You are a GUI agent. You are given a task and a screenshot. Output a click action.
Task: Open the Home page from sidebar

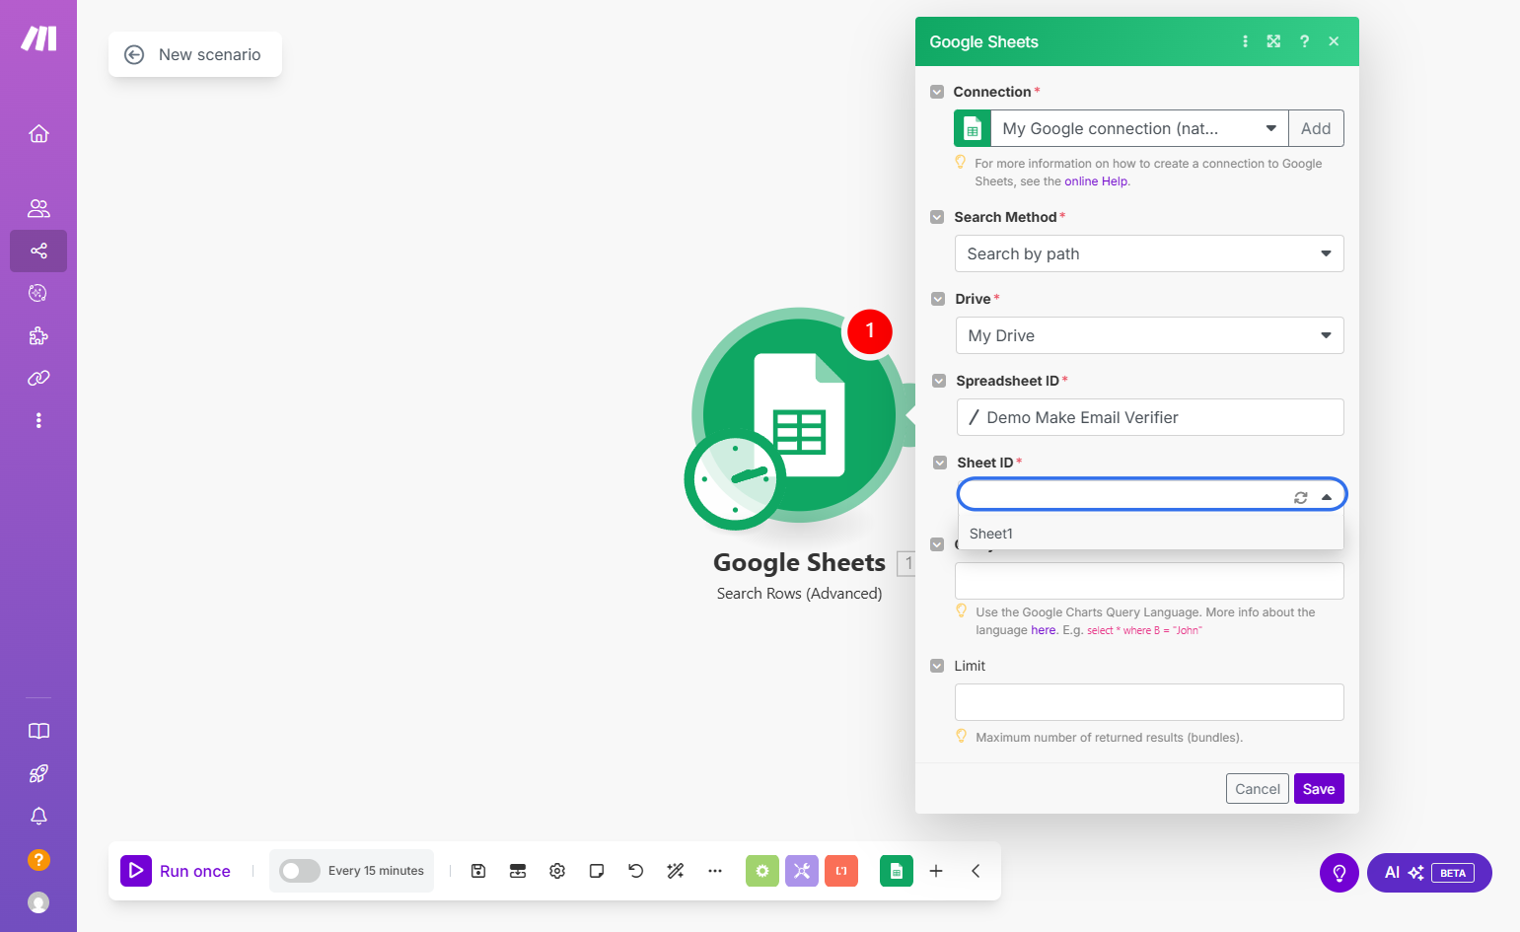point(38,133)
